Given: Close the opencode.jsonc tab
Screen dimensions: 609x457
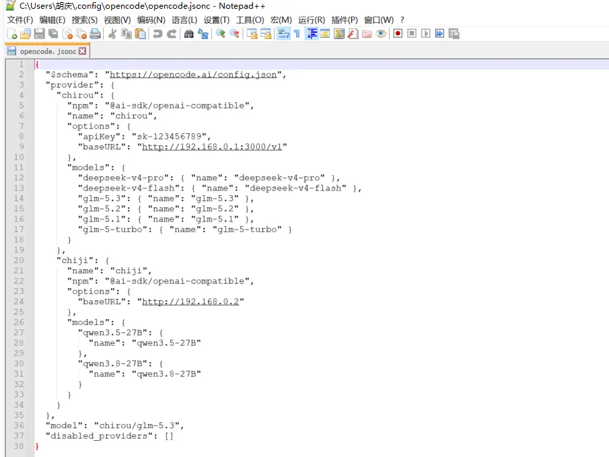Looking at the screenshot, I should click(82, 51).
